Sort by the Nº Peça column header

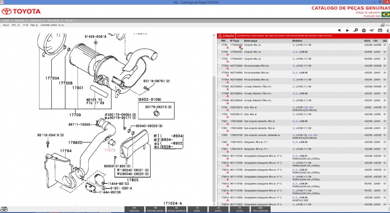tap(234, 41)
